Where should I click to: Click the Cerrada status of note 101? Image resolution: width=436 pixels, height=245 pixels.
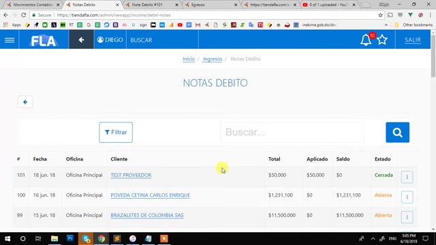click(384, 175)
